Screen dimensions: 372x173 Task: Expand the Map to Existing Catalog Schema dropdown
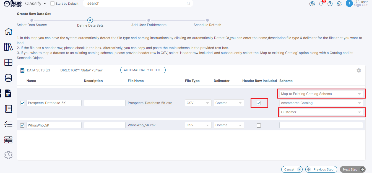point(321,94)
